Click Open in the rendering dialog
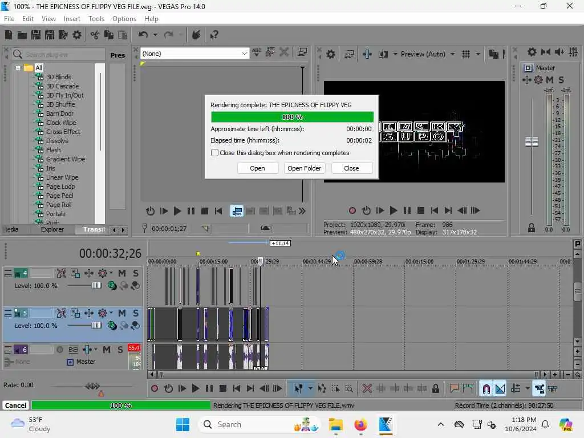The width and height of the screenshot is (584, 438). (x=257, y=168)
